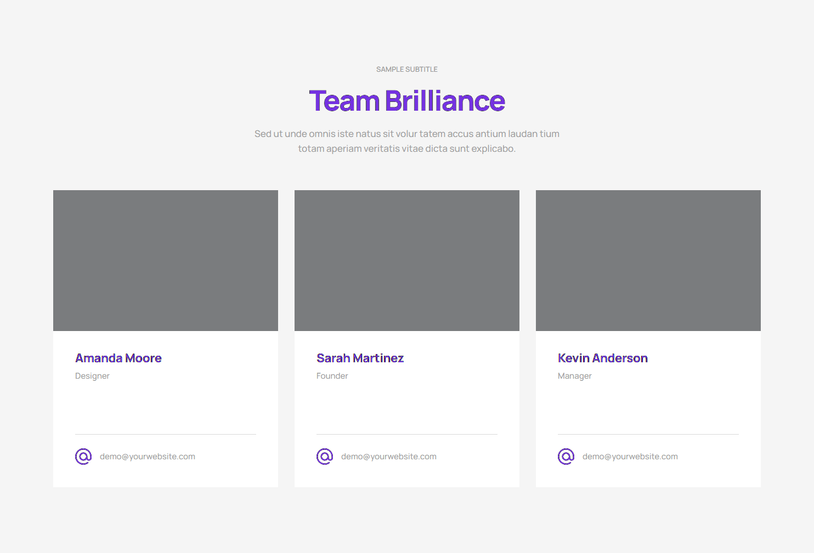814x553 pixels.
Task: Open Kevin Anderson's profile name link
Action: [x=602, y=358]
